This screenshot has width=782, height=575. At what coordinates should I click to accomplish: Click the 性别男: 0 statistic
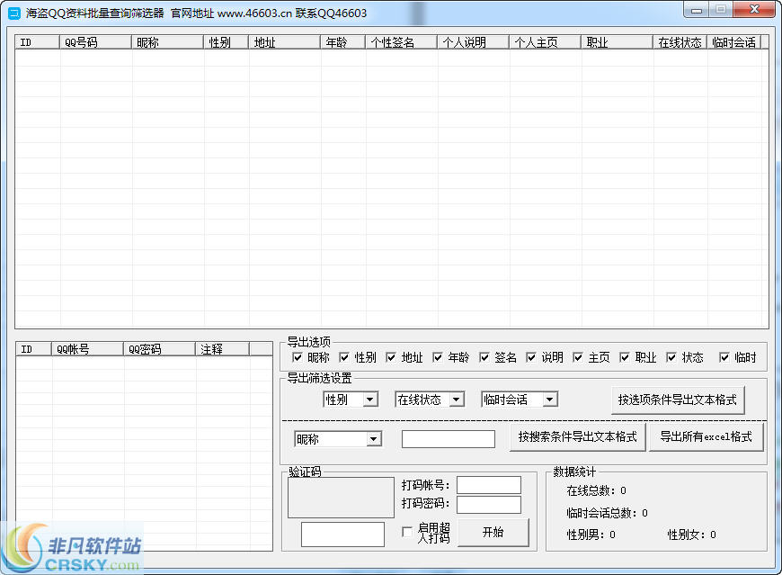[x=591, y=535]
